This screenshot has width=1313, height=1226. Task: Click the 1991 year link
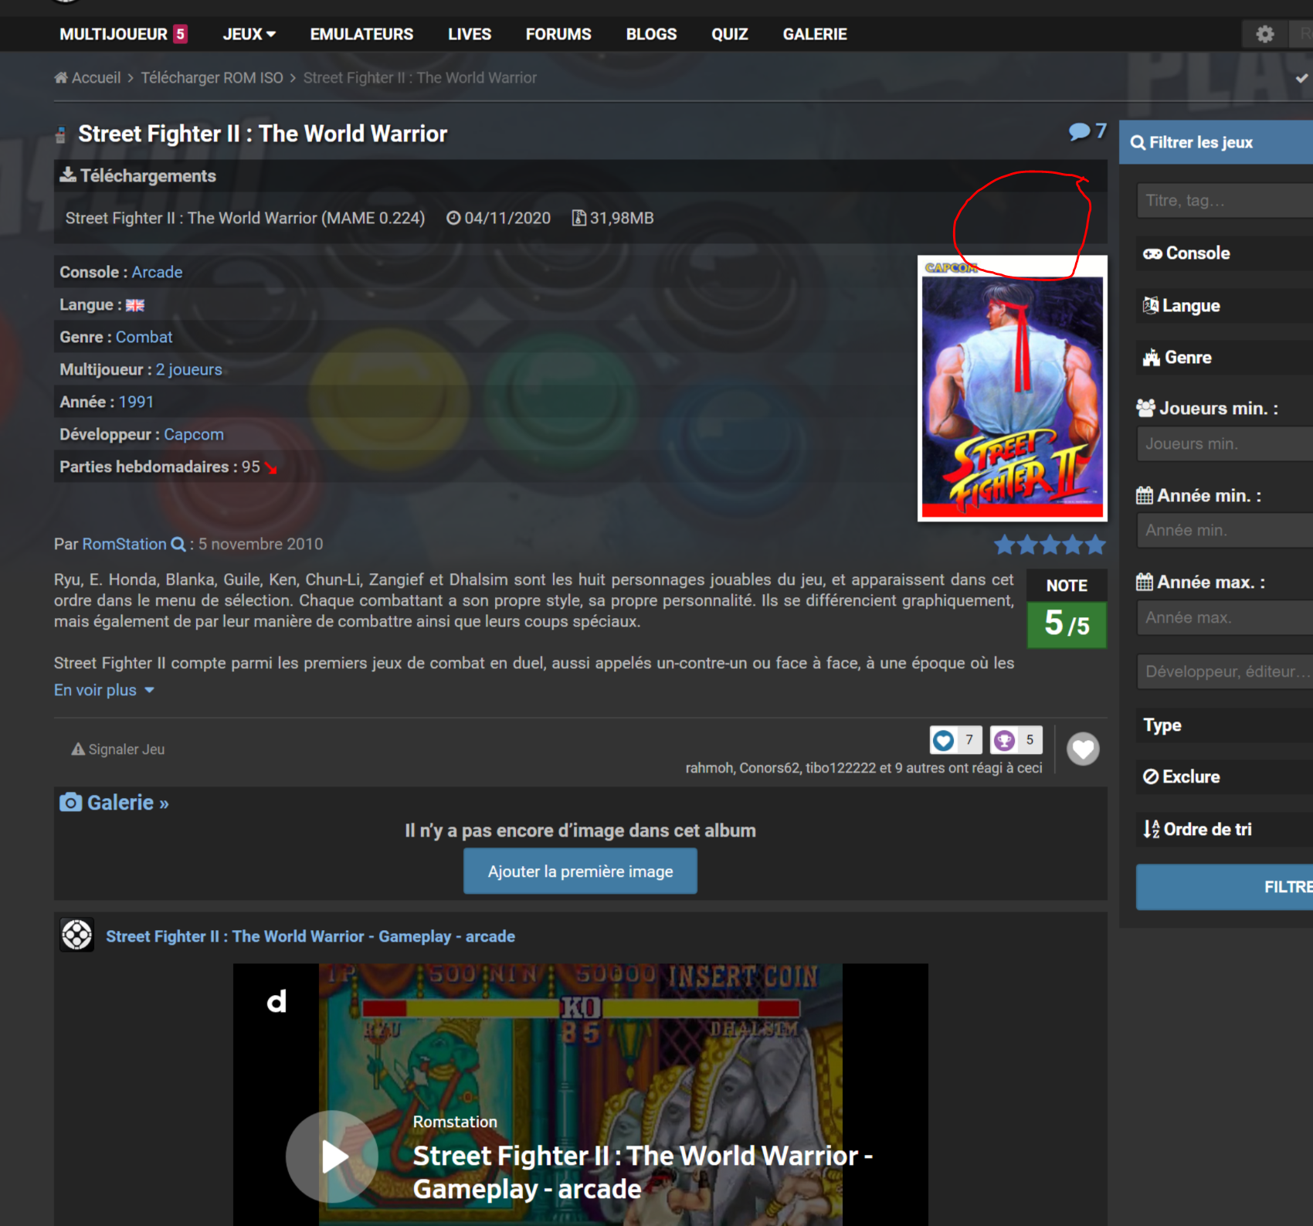point(136,402)
